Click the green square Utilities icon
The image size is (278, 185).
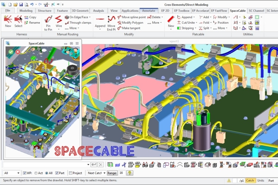coord(257,17)
